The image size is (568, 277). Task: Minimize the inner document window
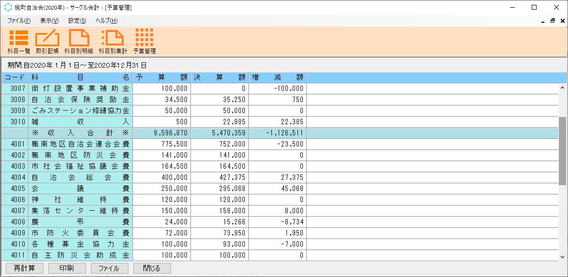coord(543,21)
